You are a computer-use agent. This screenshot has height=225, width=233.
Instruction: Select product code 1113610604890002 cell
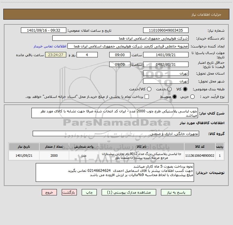click(200, 156)
